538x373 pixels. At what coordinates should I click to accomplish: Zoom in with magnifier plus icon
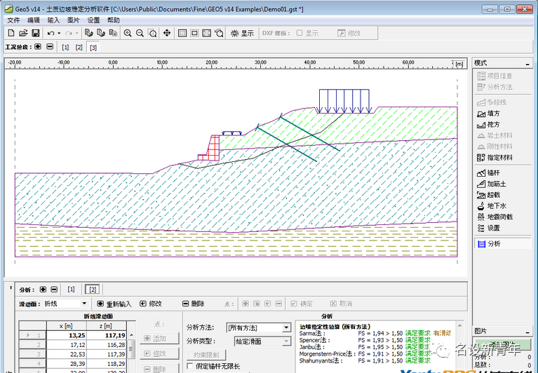127,33
